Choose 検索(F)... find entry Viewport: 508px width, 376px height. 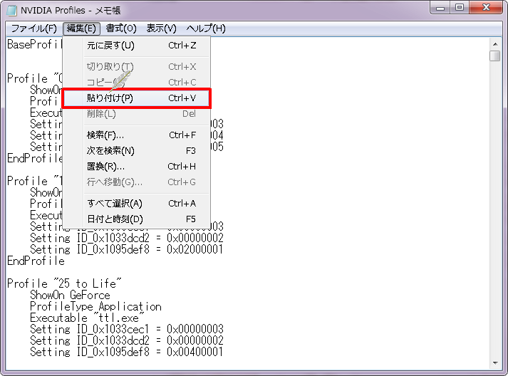(137, 135)
